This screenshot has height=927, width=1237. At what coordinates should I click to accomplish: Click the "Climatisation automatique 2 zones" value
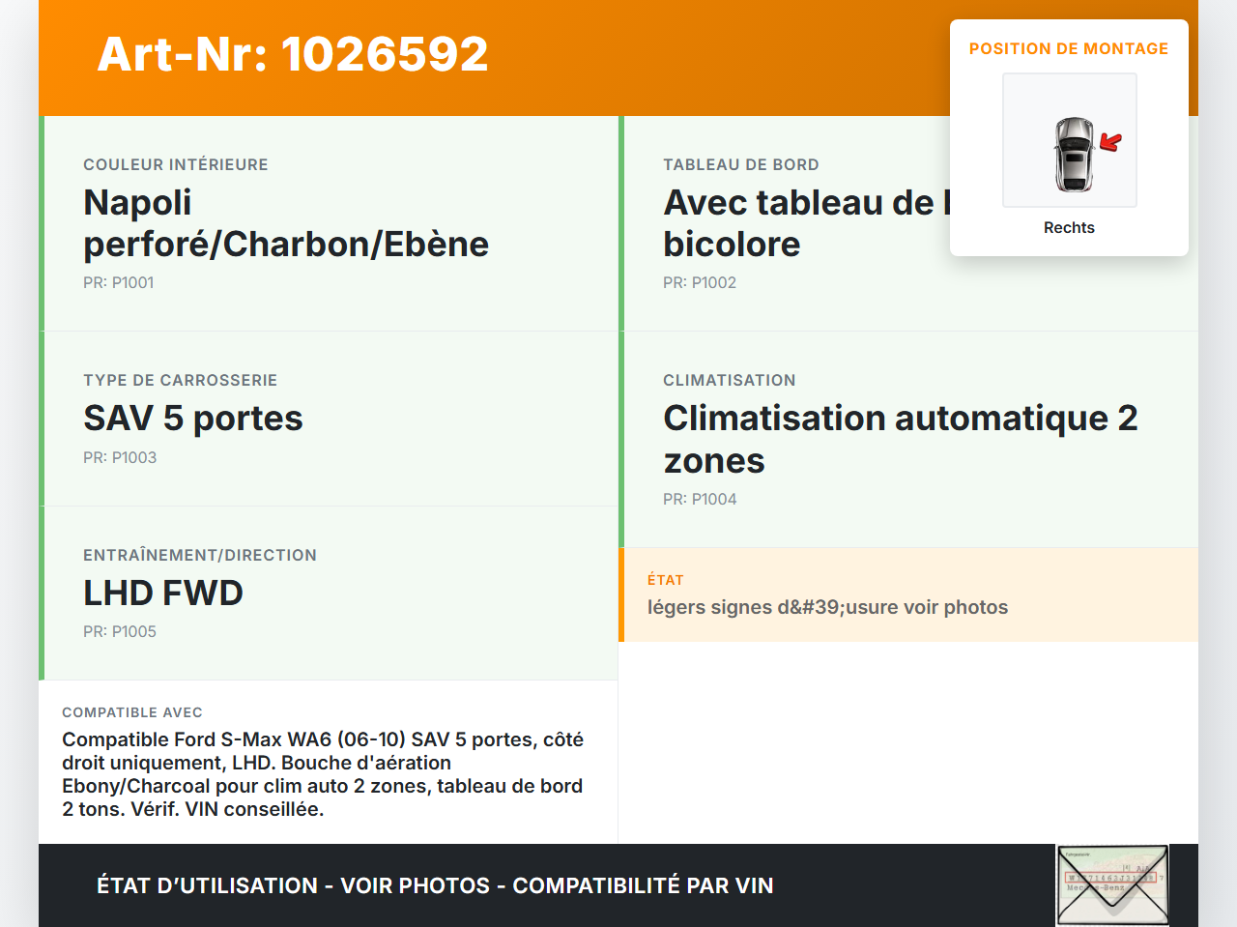point(900,439)
